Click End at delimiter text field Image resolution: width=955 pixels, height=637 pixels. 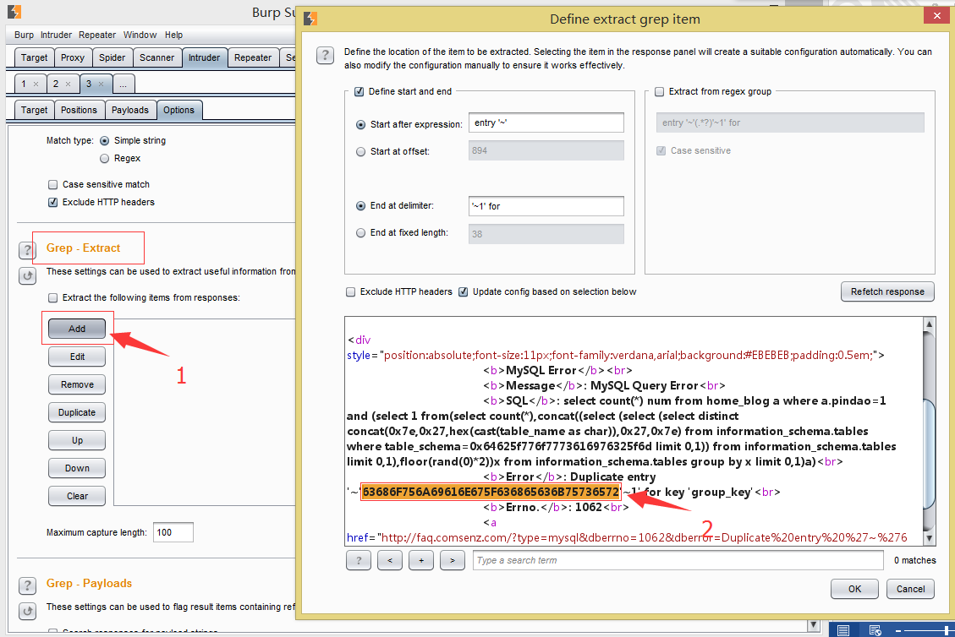[x=546, y=206]
